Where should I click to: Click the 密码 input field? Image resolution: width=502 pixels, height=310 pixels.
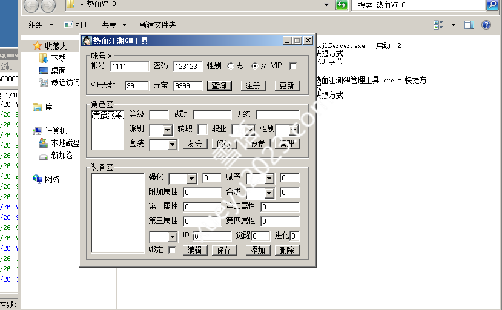click(x=188, y=66)
